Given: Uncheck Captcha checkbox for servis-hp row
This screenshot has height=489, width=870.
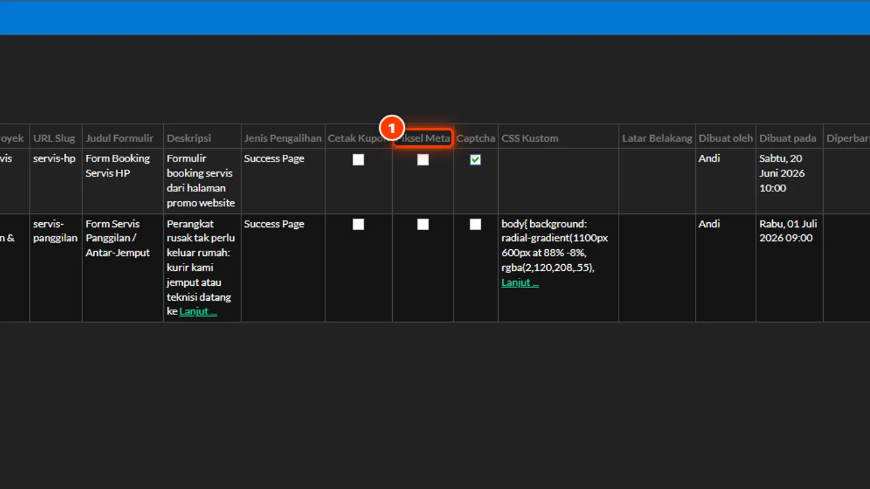Looking at the screenshot, I should (475, 160).
